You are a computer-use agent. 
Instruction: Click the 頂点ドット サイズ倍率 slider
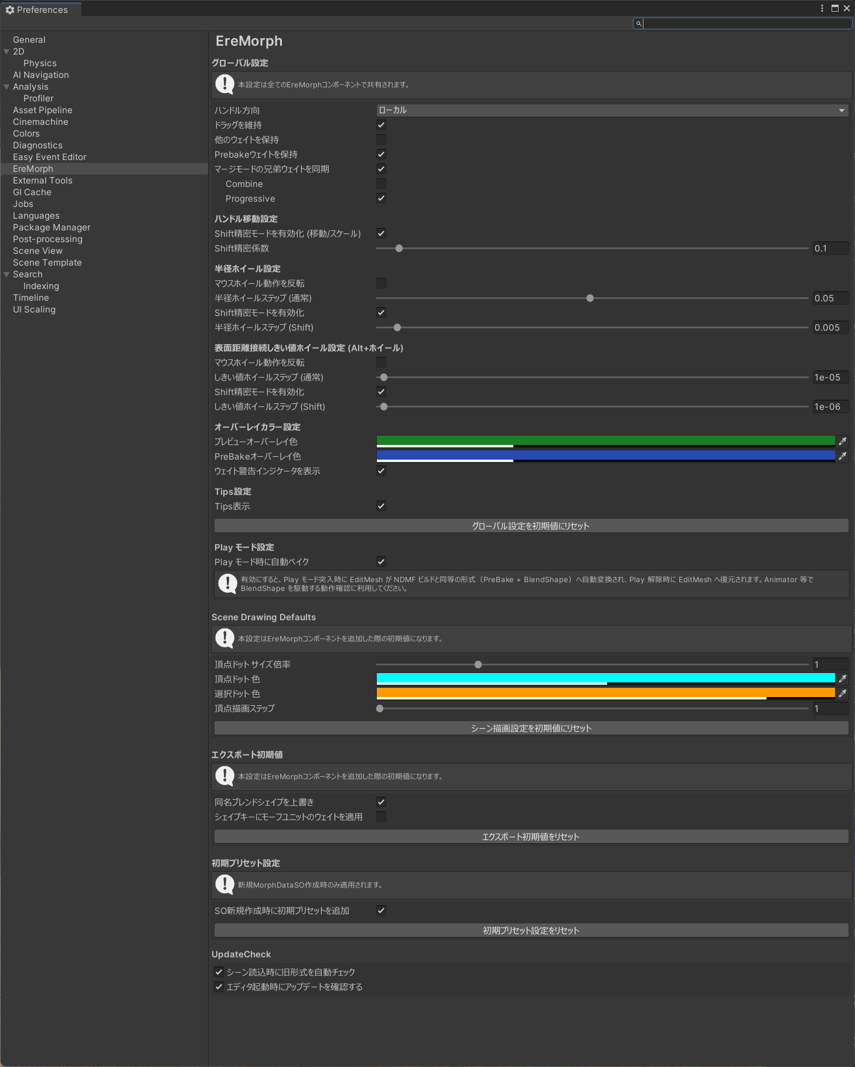[x=592, y=665]
